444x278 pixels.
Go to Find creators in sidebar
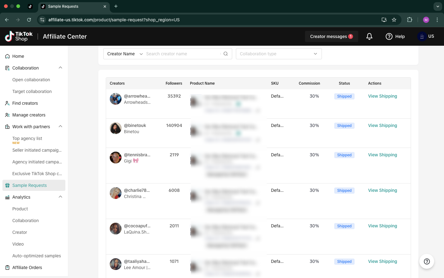coord(25,103)
